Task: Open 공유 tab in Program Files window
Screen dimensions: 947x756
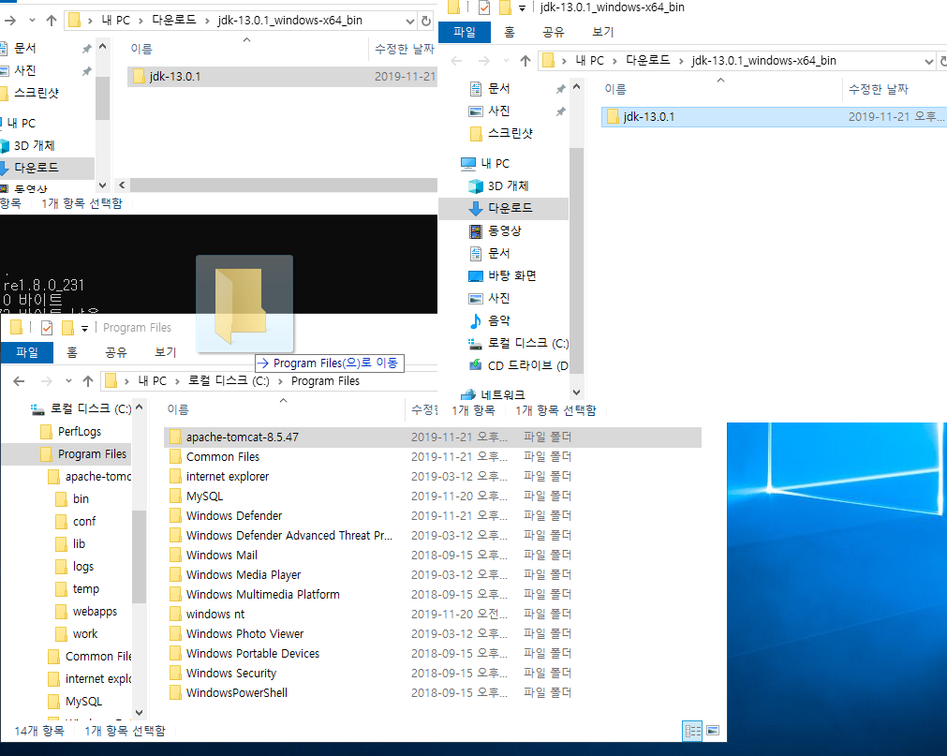Action: [x=116, y=352]
